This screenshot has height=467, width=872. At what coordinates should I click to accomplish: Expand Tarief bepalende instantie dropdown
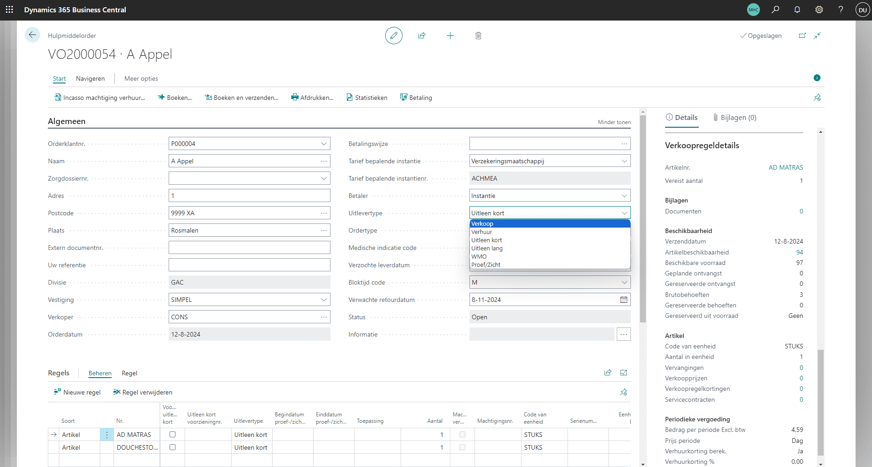coord(624,161)
